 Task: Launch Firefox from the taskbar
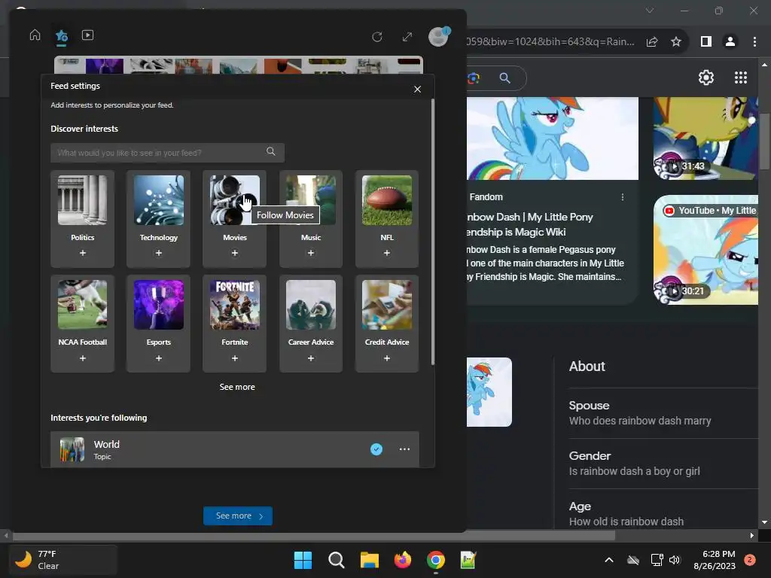pos(403,560)
